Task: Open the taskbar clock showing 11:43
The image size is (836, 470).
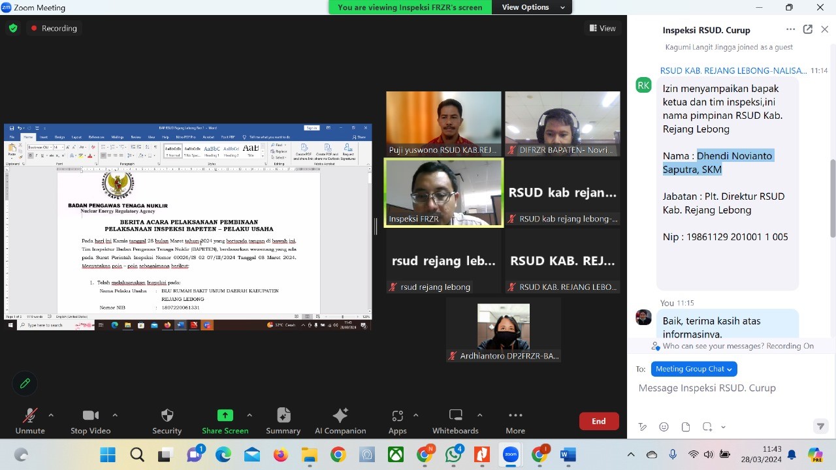Action: [772, 449]
